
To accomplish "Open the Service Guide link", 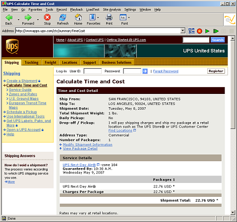I will (20, 89).
